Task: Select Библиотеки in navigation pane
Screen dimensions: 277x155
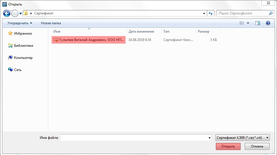Action: 24,46
